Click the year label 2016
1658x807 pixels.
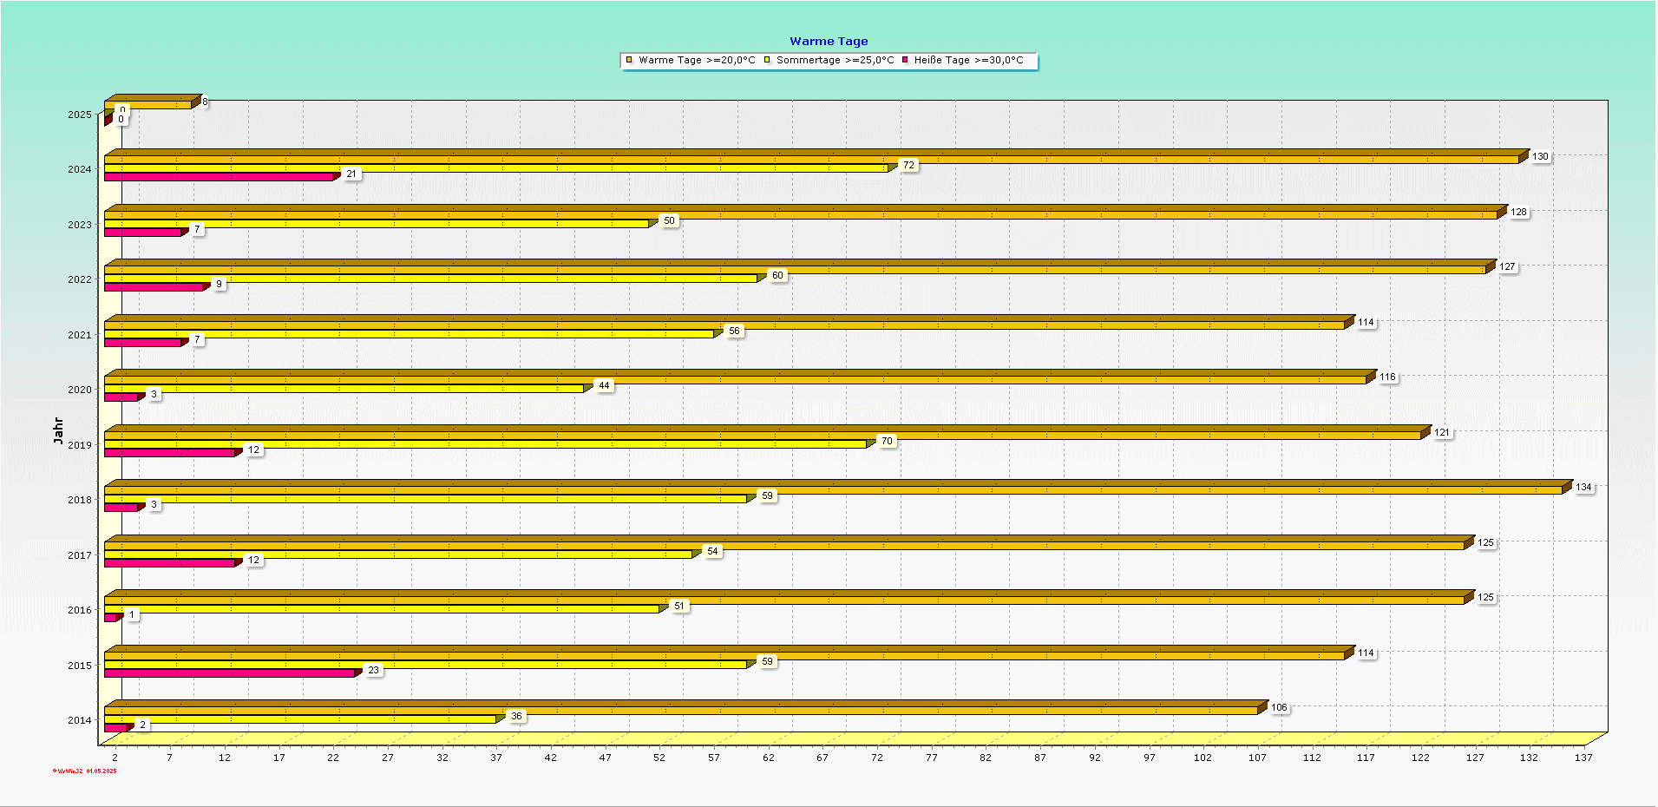click(80, 610)
